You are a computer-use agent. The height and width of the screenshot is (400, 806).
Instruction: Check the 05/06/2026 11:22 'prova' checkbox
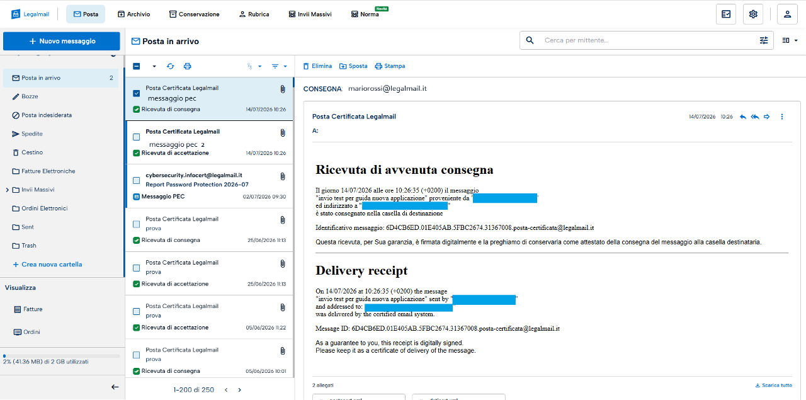pos(137,311)
